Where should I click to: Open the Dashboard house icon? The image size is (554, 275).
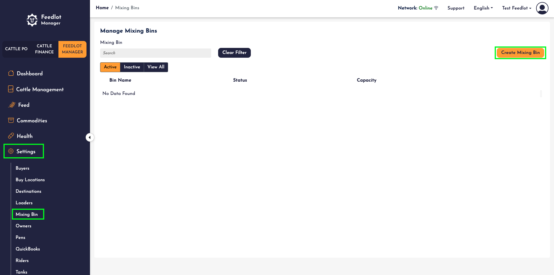[x=11, y=73]
